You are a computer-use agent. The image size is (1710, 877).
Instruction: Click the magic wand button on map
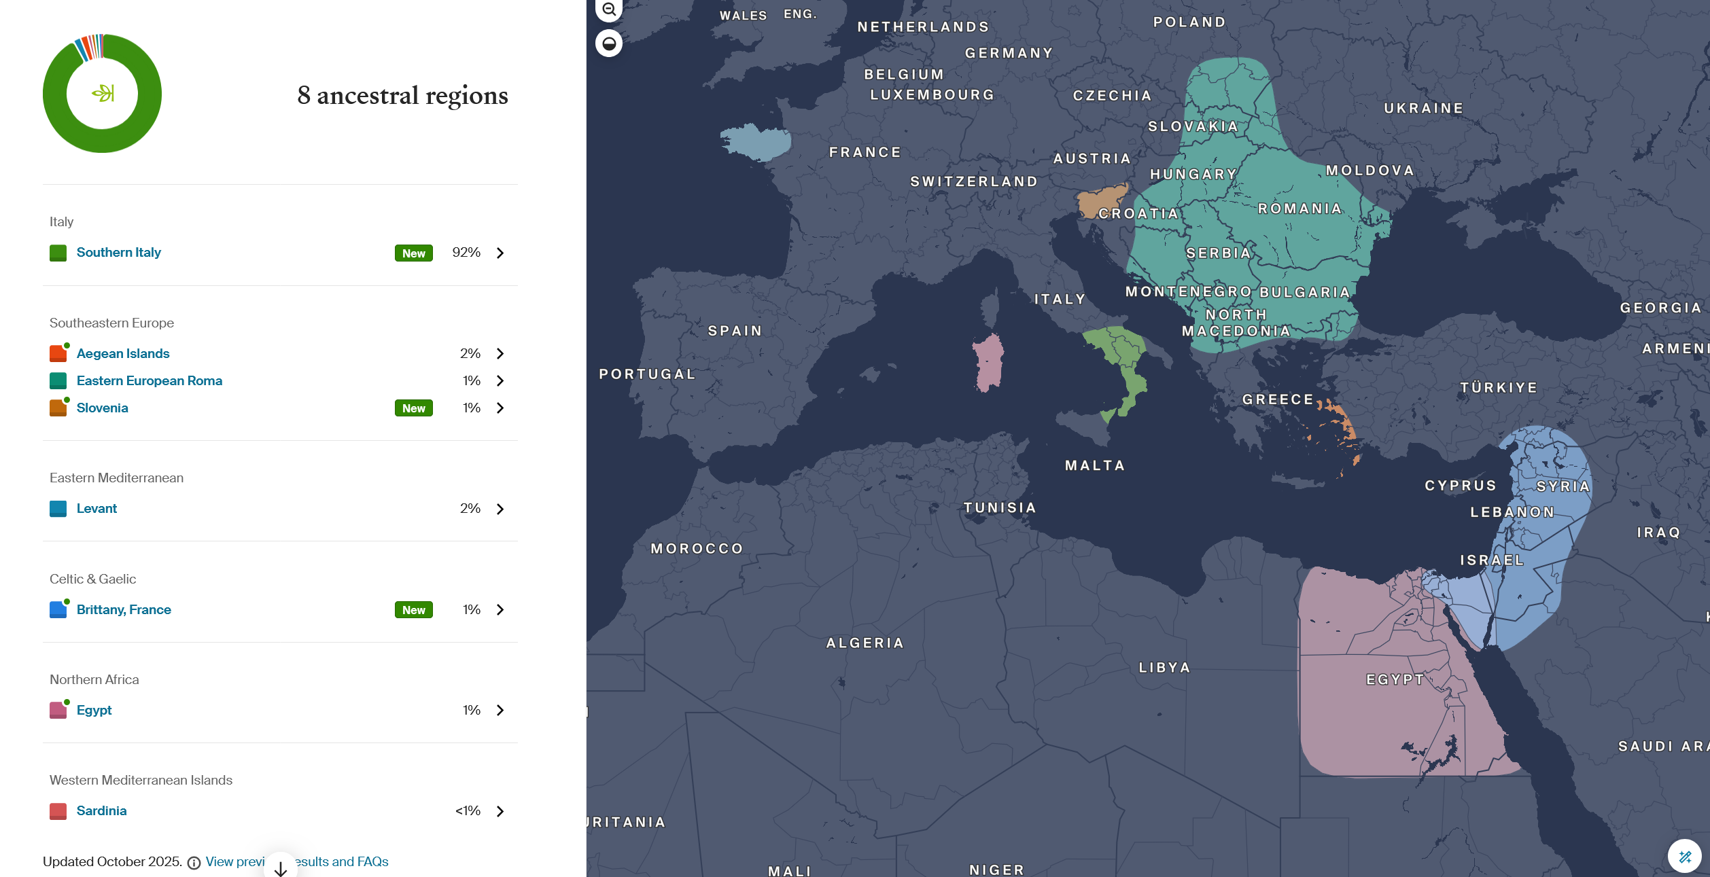click(1685, 856)
